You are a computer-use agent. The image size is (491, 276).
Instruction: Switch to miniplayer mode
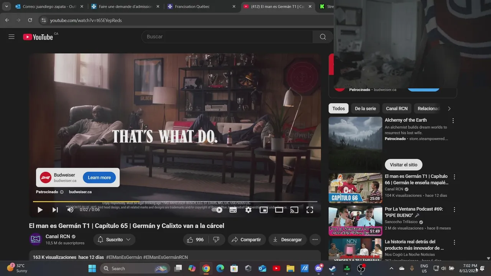[264, 210]
